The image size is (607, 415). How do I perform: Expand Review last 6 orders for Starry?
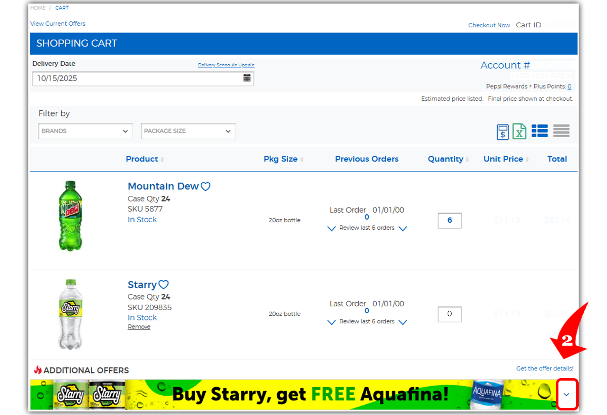tap(367, 322)
